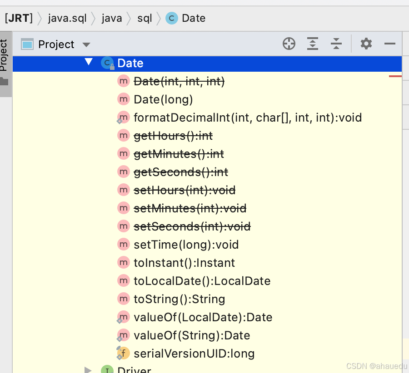Click the serialVersionUID field icon
Viewport: 409px width, 373px height.
[123, 353]
